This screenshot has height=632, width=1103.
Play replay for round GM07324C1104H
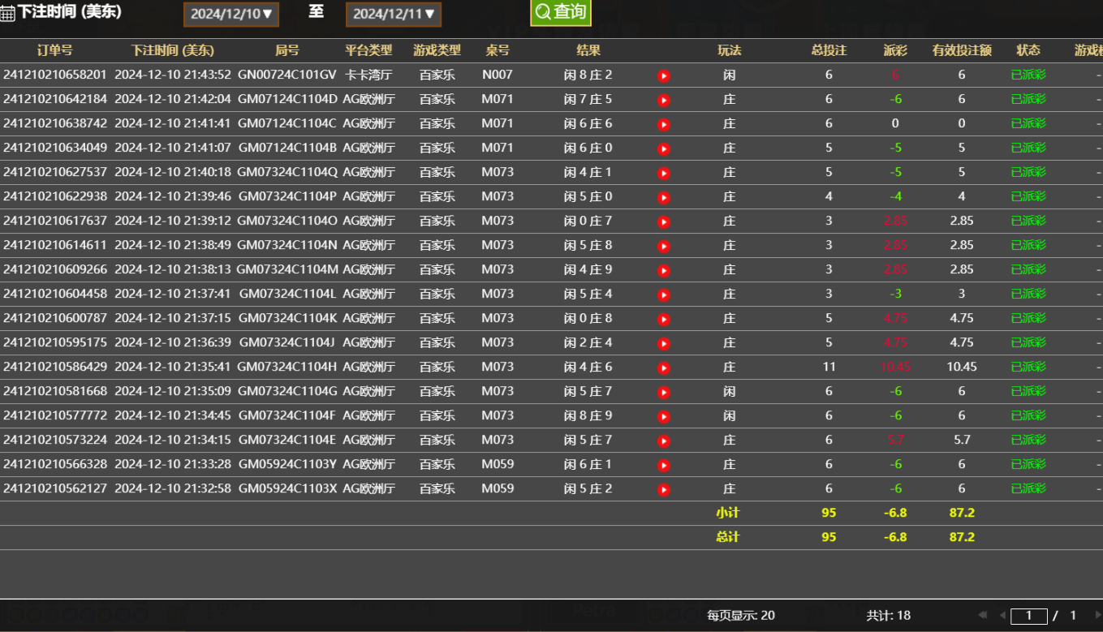[x=663, y=368]
